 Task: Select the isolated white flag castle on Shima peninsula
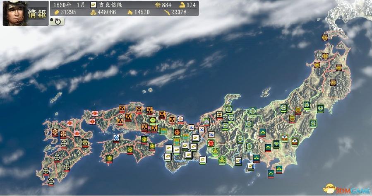pos(203,160)
